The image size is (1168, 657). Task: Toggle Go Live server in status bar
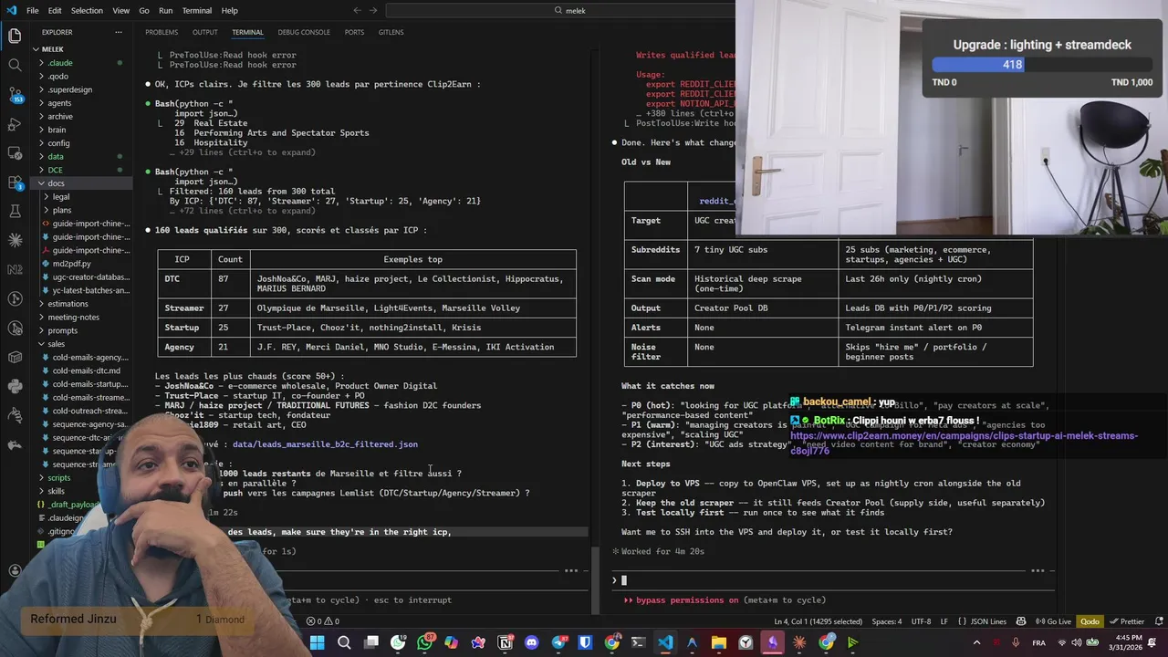click(x=1054, y=621)
